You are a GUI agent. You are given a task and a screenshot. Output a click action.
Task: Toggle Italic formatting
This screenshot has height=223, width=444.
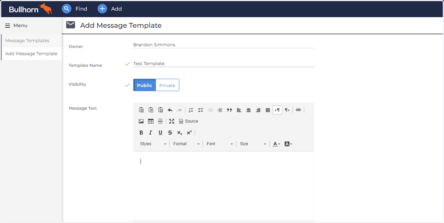tap(151, 133)
